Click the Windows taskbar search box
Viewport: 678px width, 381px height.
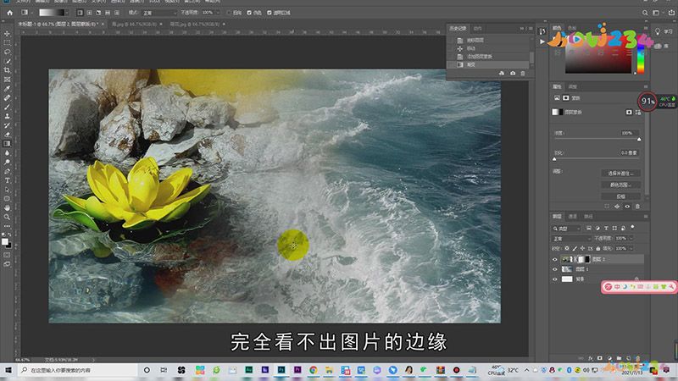click(78, 370)
